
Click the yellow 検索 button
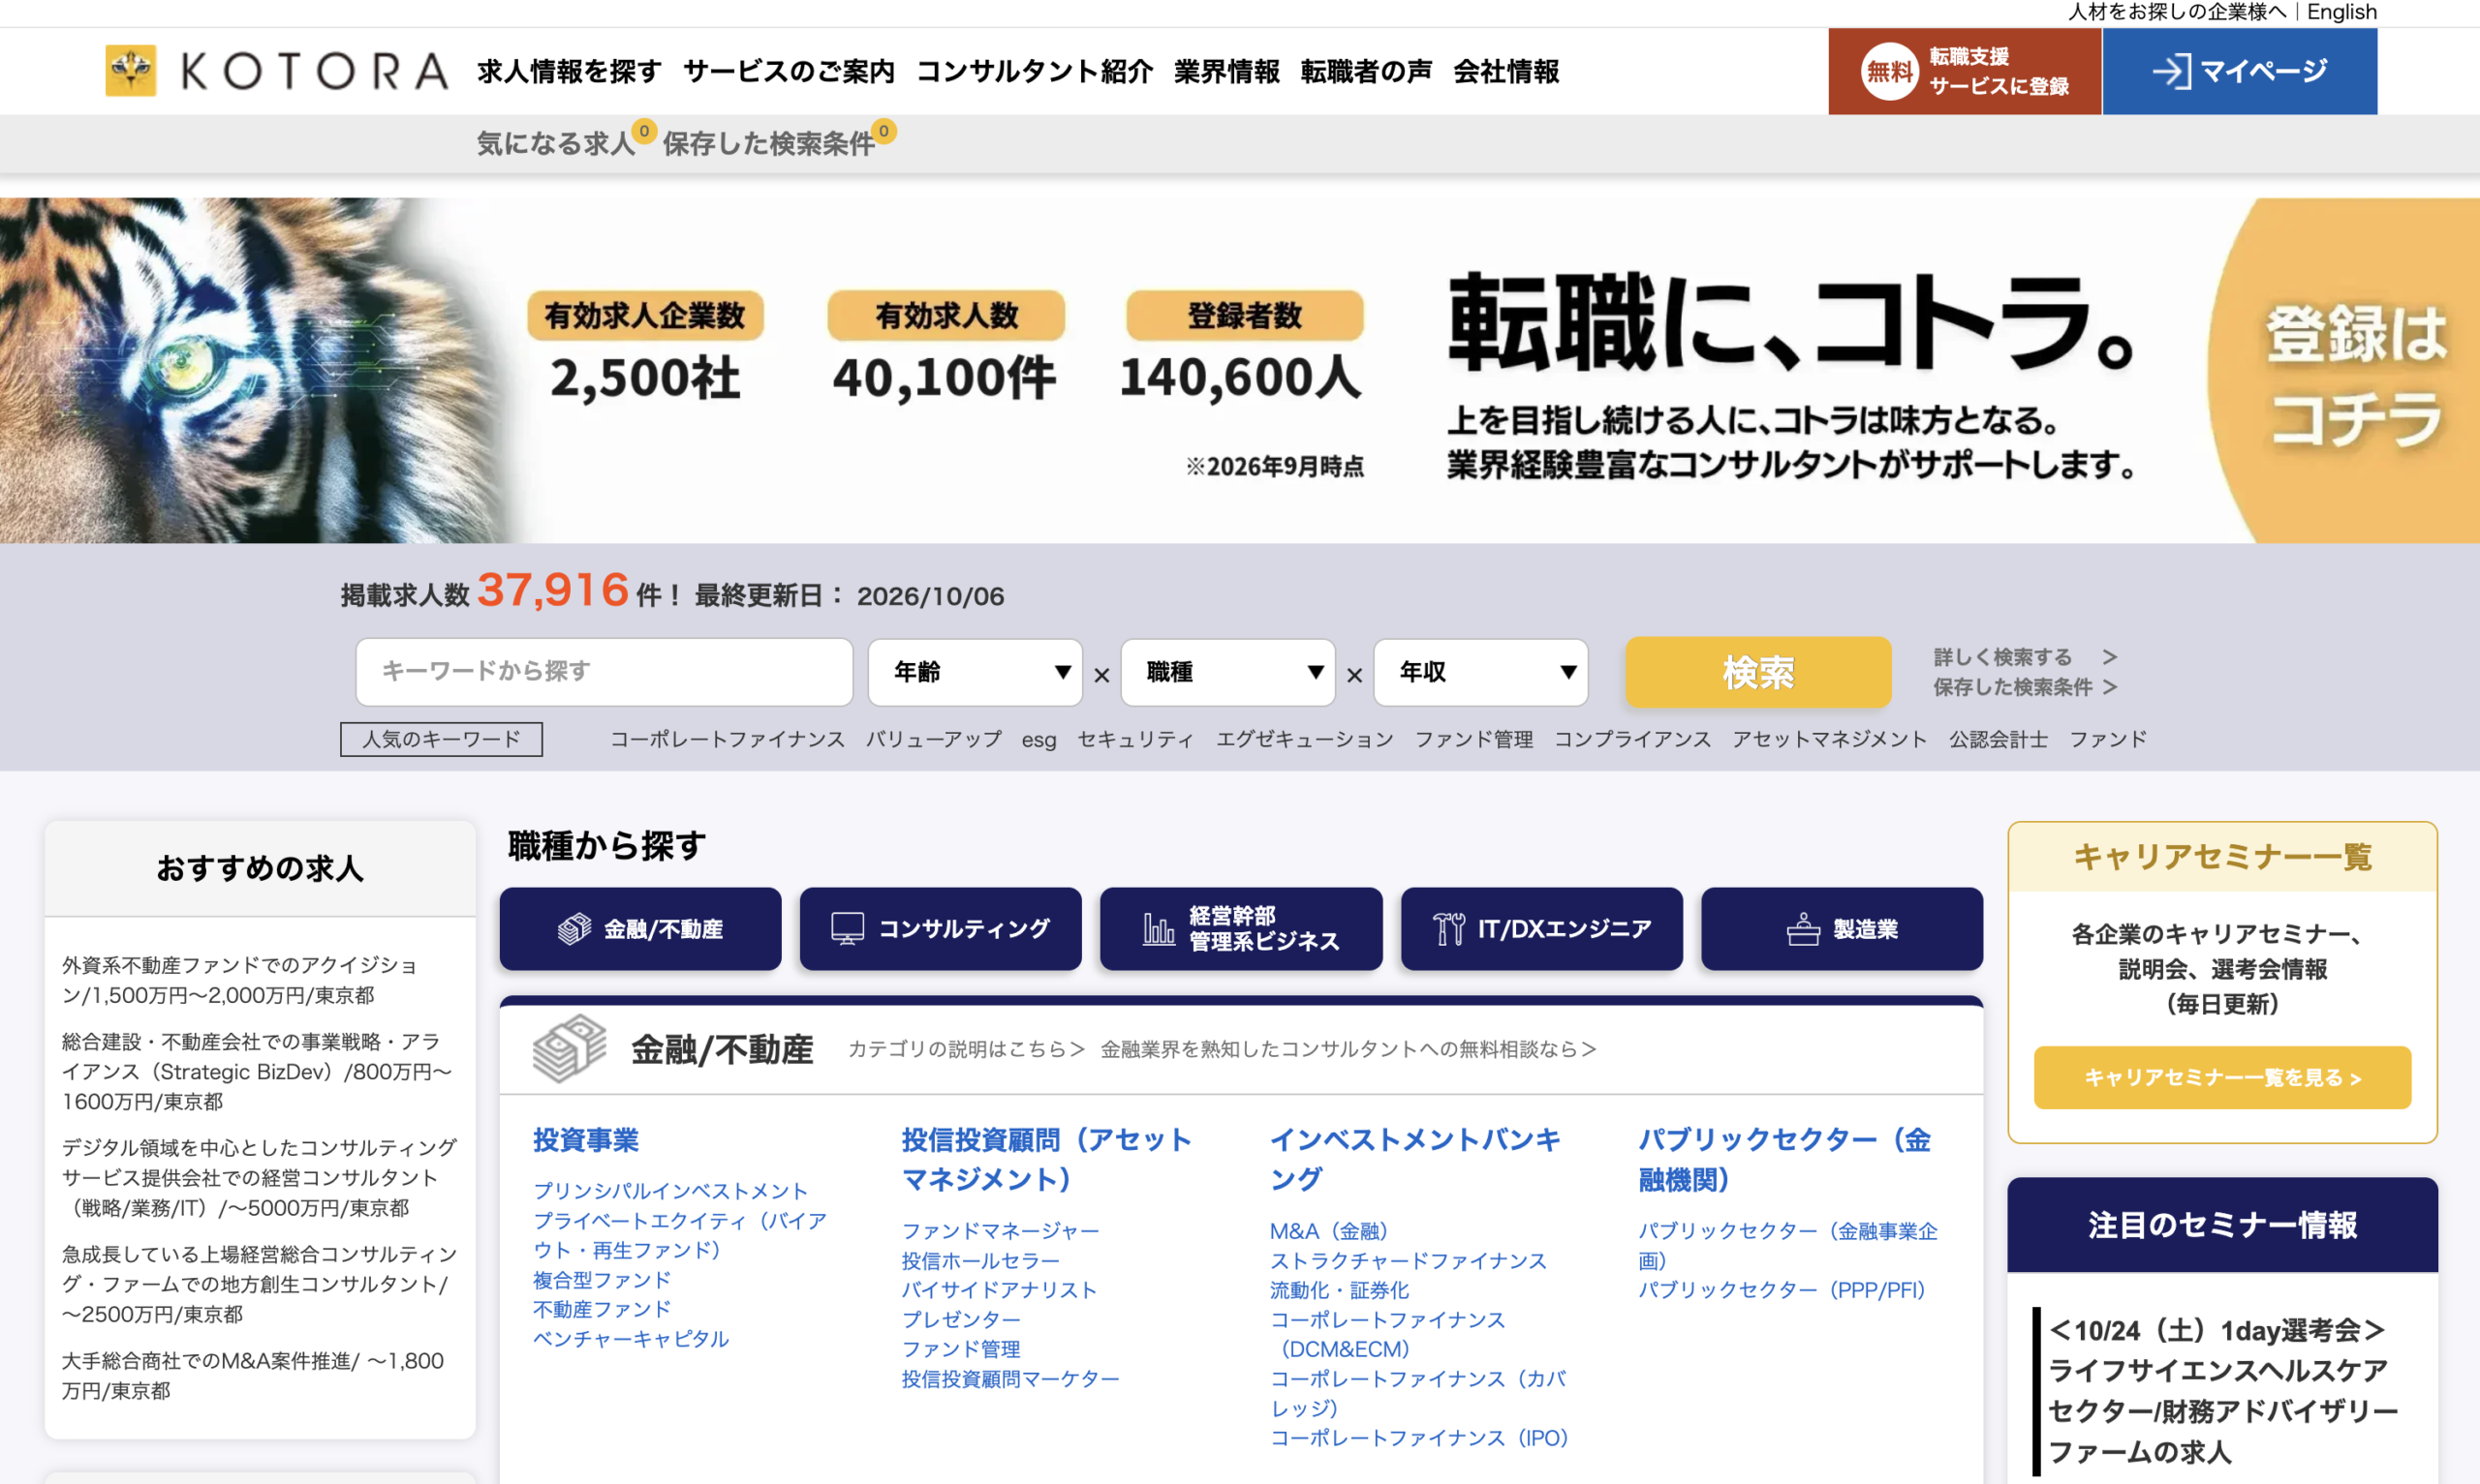click(x=1757, y=672)
